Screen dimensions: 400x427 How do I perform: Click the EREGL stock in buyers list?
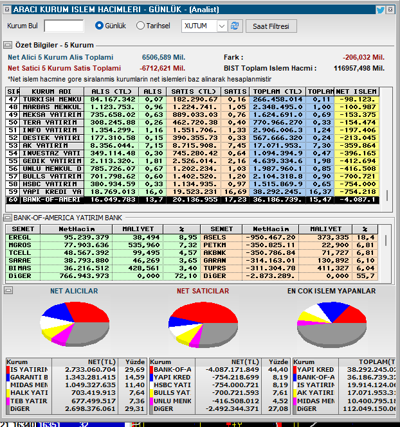(20, 237)
